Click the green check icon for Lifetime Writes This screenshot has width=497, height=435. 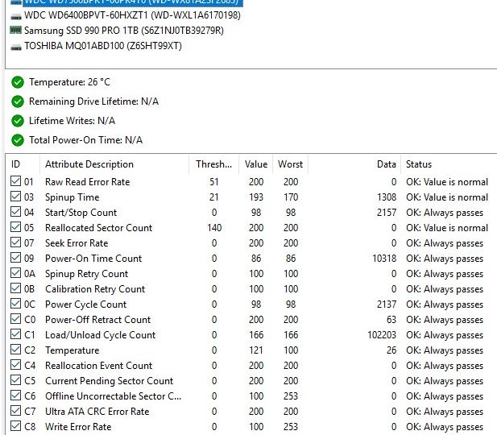point(18,121)
